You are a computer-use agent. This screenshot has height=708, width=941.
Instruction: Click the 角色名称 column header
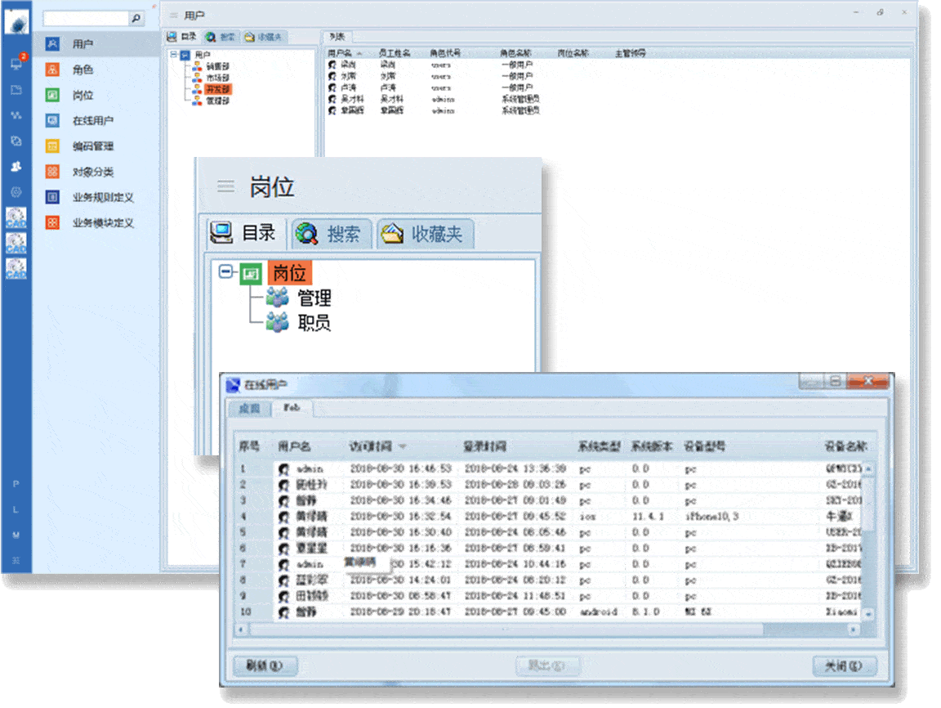pos(515,53)
